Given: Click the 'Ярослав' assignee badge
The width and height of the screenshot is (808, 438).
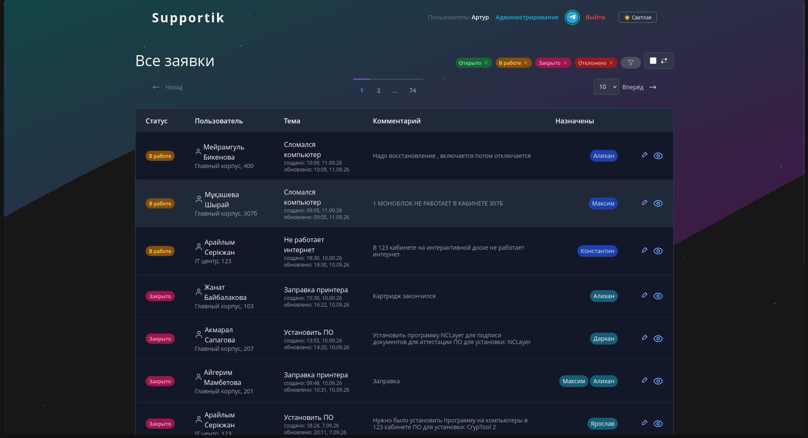Looking at the screenshot, I should pyautogui.click(x=602, y=424).
